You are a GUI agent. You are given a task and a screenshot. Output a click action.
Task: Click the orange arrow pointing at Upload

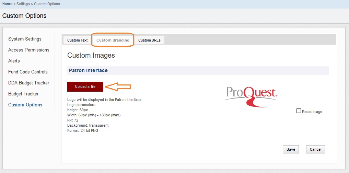[x=117, y=87]
